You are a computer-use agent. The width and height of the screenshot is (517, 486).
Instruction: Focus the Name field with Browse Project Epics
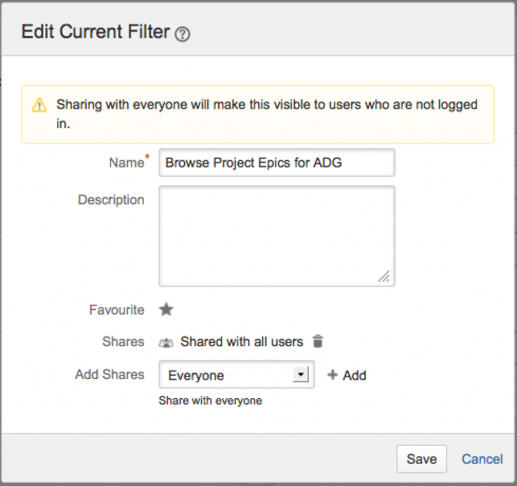[277, 163]
